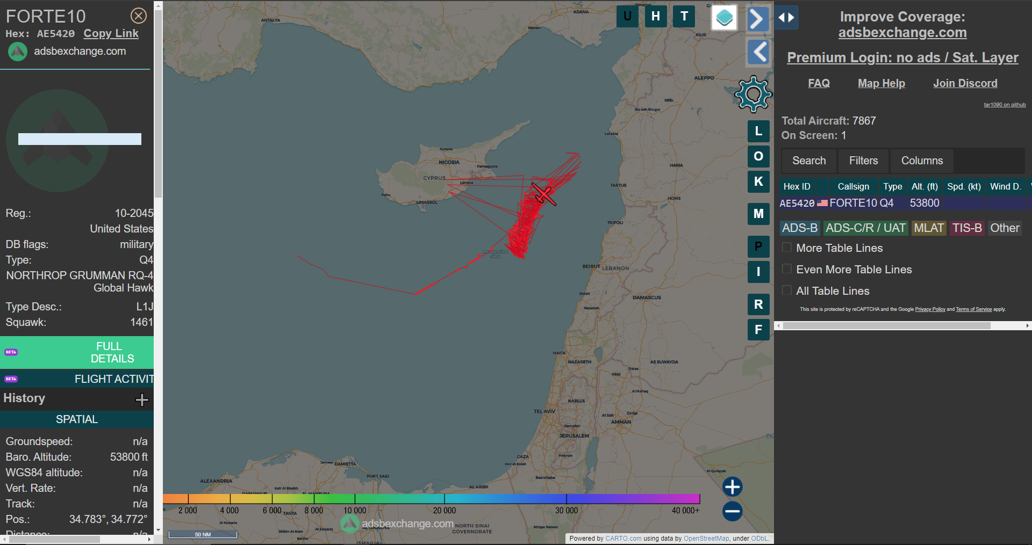The width and height of the screenshot is (1032, 545).
Task: Click the table horizontal scrollbar
Action: 887,325
